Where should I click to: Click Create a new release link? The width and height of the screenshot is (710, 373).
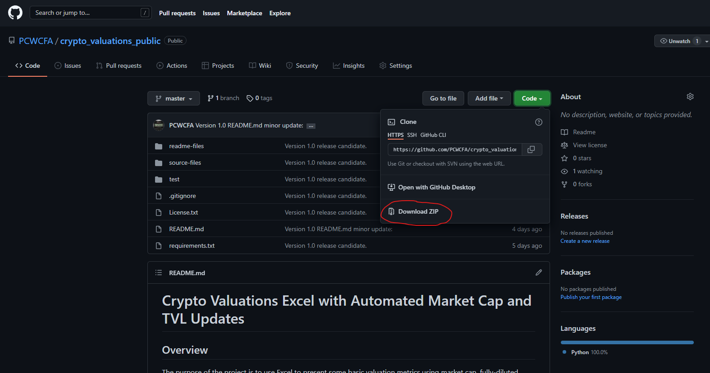tap(585, 241)
